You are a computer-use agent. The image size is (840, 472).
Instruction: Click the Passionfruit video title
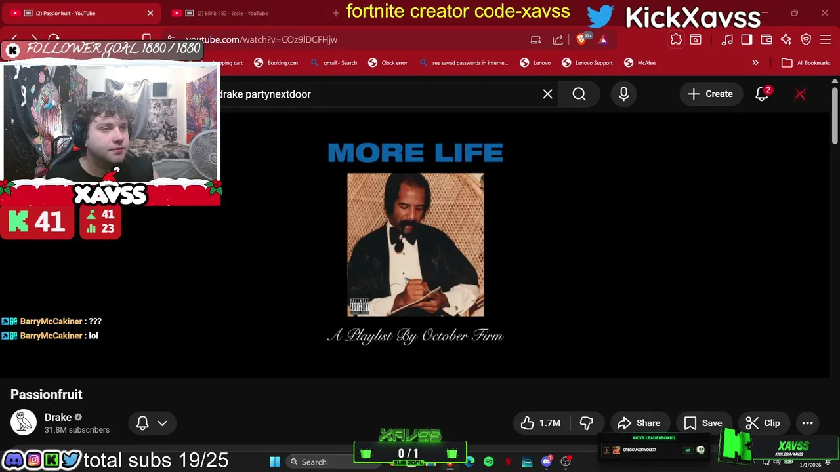[x=47, y=395]
